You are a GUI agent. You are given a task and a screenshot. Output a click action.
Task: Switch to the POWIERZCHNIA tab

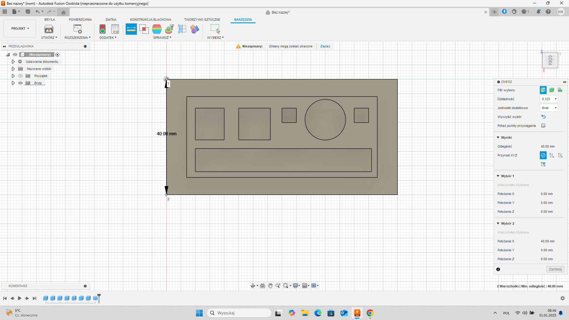point(80,20)
